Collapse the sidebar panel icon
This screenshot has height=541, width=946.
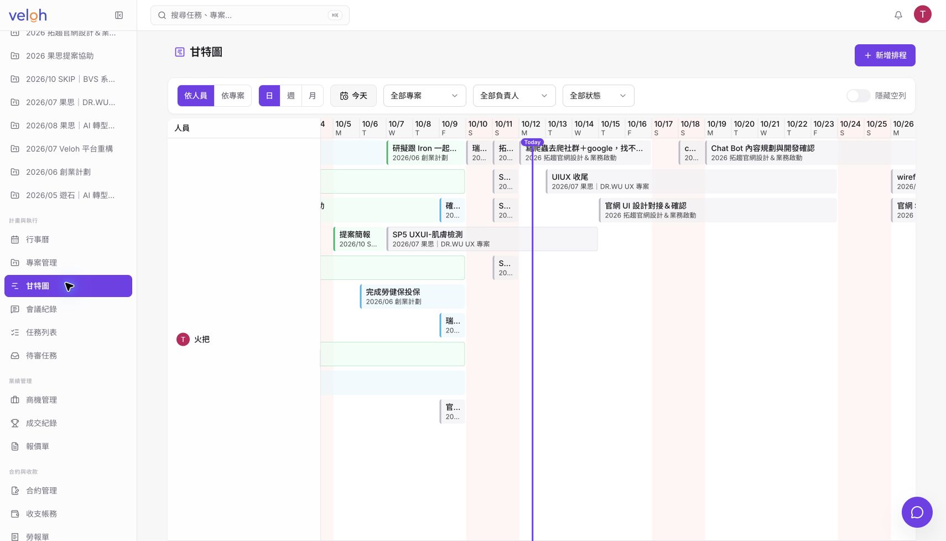pos(119,15)
